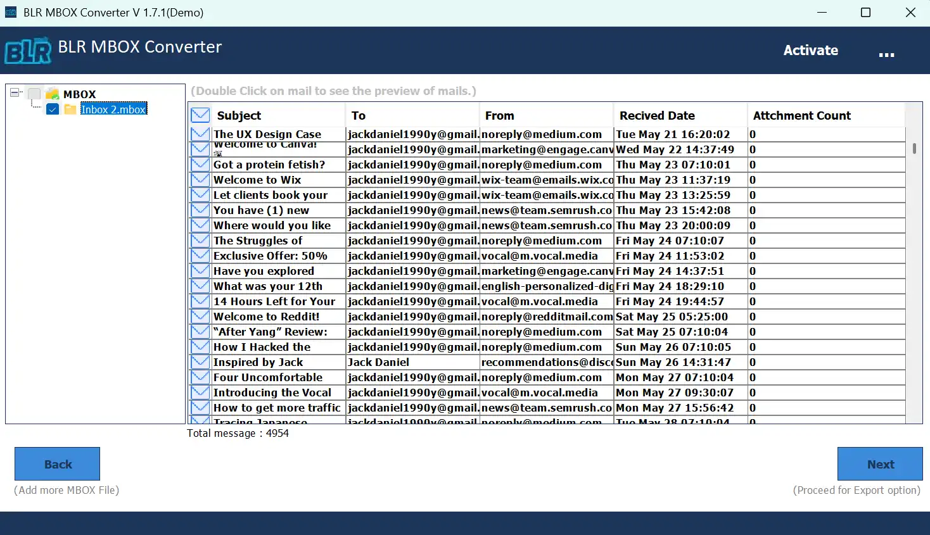Click the envelope icon beside "The UX Design Case"
This screenshot has width=930, height=535.
pos(200,134)
